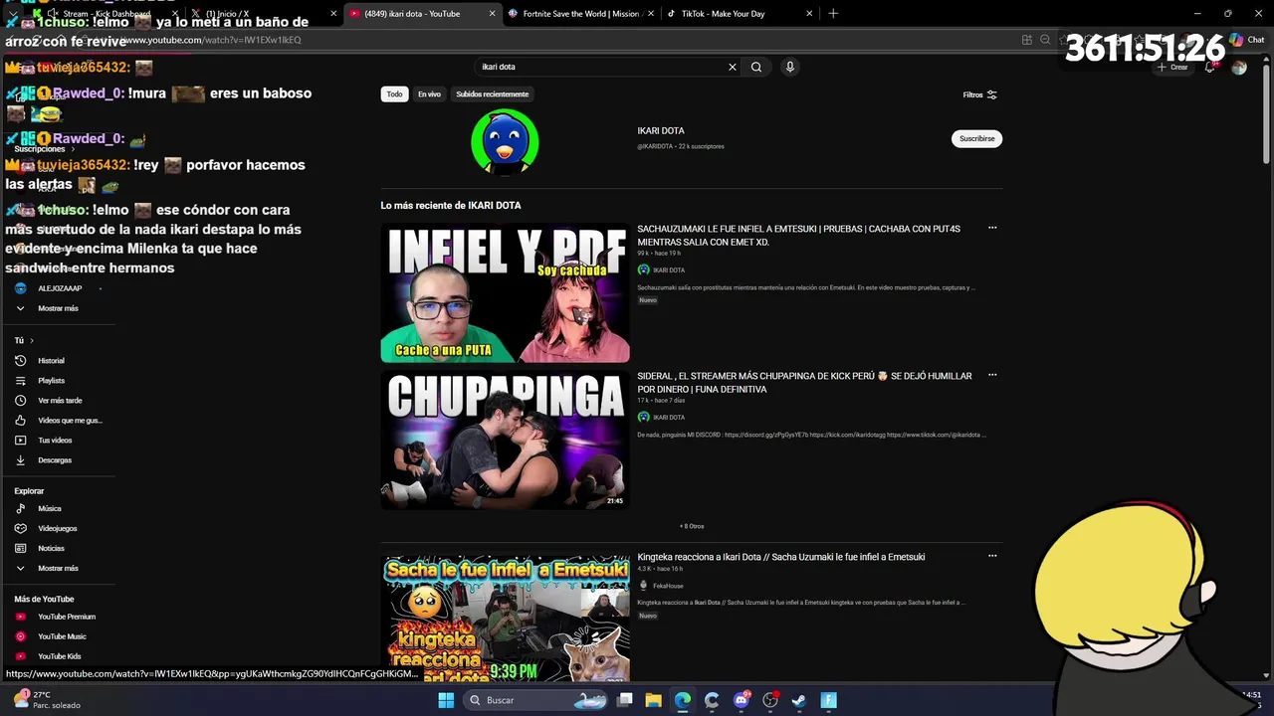This screenshot has height=716, width=1274.
Task: Open SACHAUZUMAKI LE FUE INFIEL video title
Action: tap(799, 235)
